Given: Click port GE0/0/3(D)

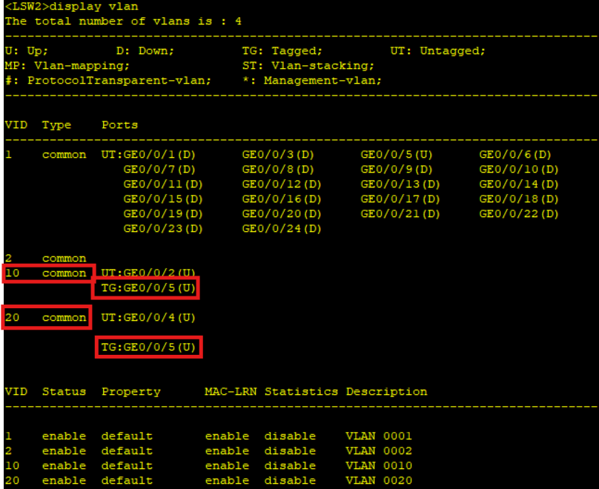Looking at the screenshot, I should tap(278, 155).
